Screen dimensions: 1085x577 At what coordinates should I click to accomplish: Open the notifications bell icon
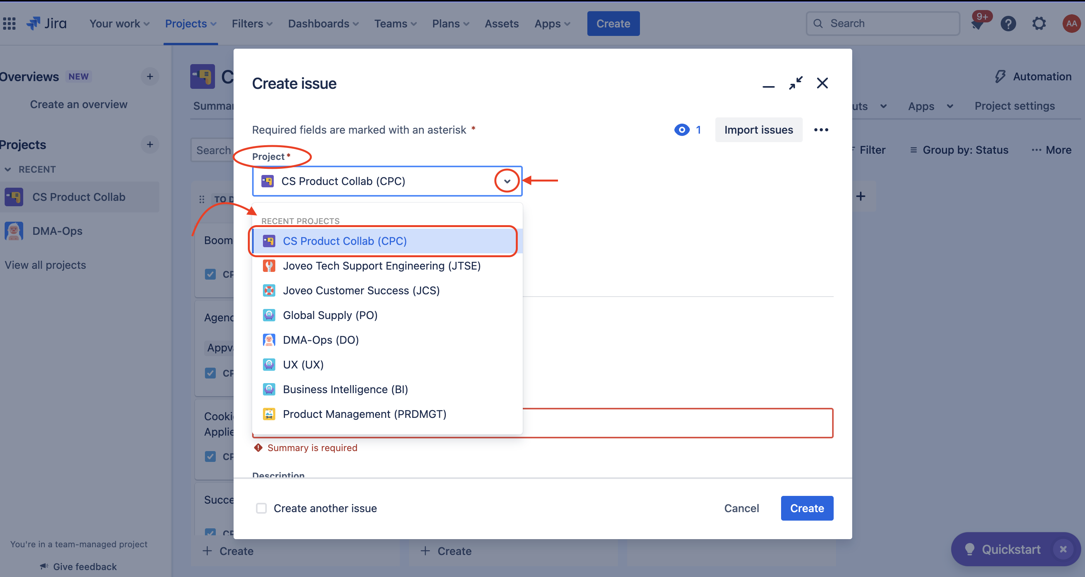(x=977, y=24)
